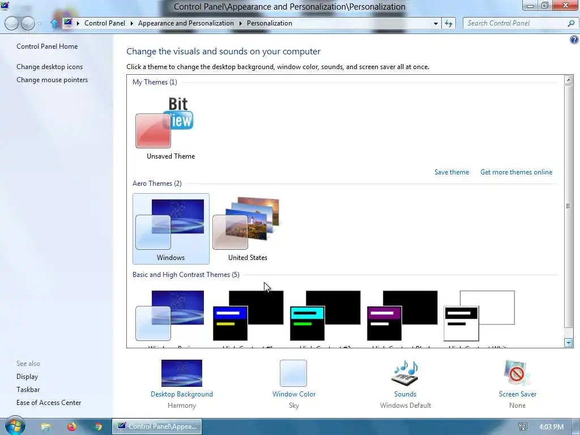580x435 pixels.
Task: Expand arrow after Control Panel breadcrumb
Action: pyautogui.click(x=131, y=23)
